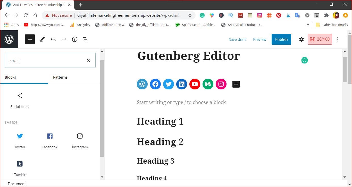Select the Twitter social icon in post

pos(169,84)
